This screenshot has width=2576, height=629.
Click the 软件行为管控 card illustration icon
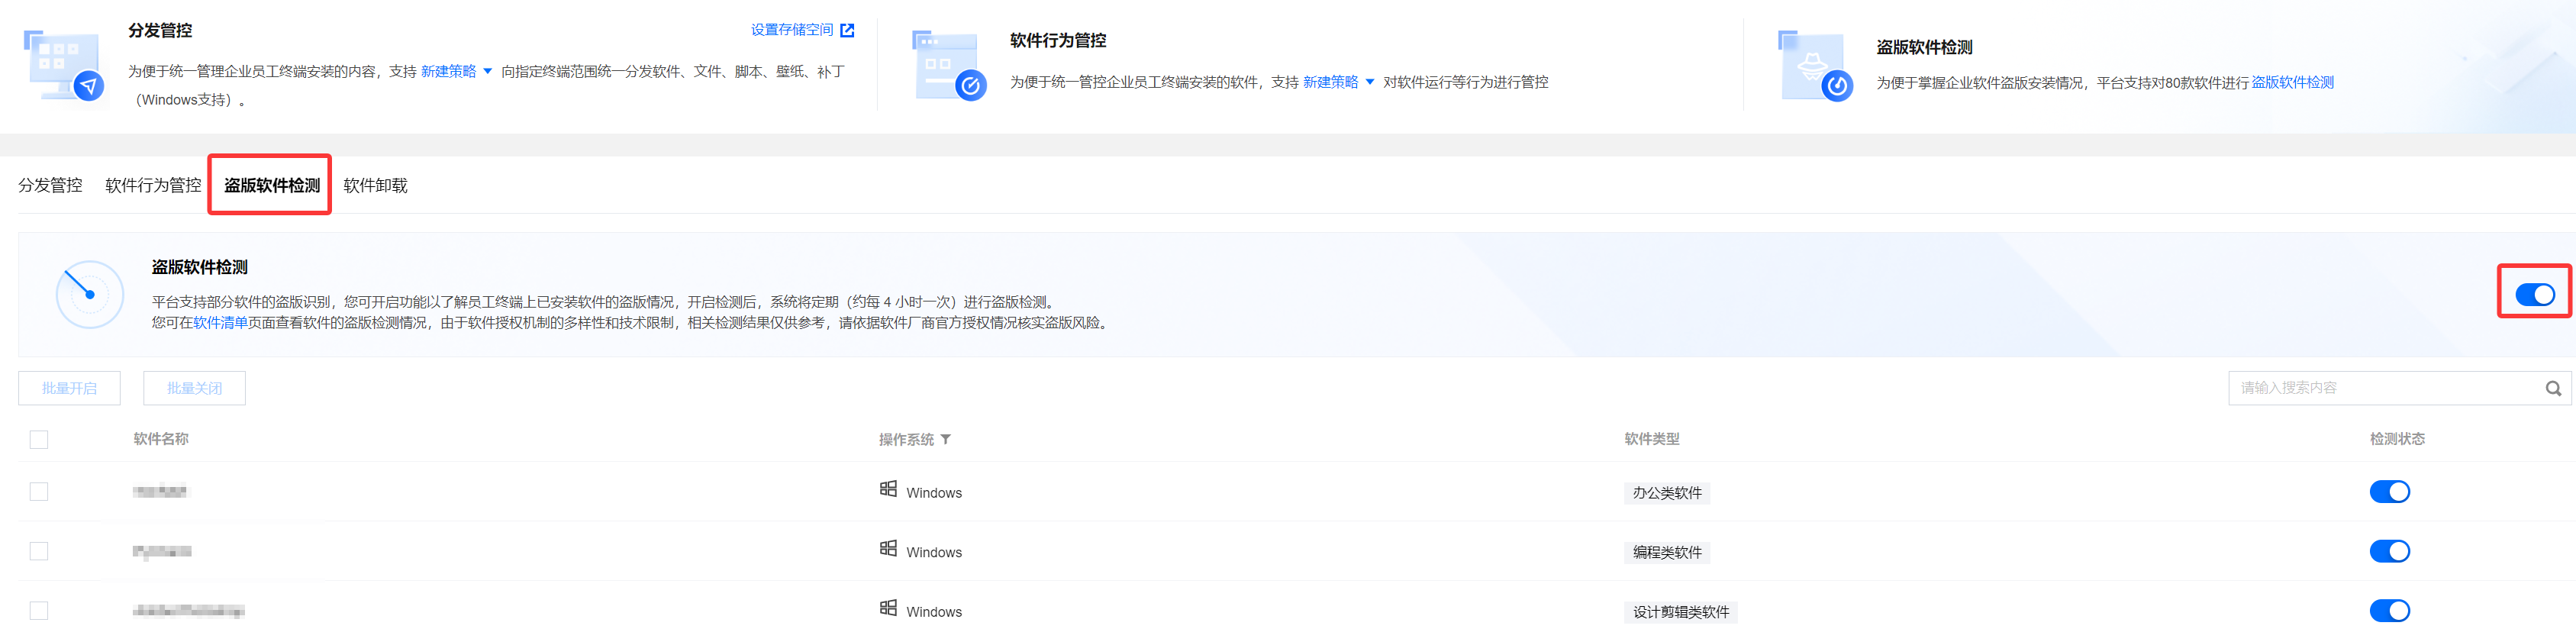click(948, 66)
